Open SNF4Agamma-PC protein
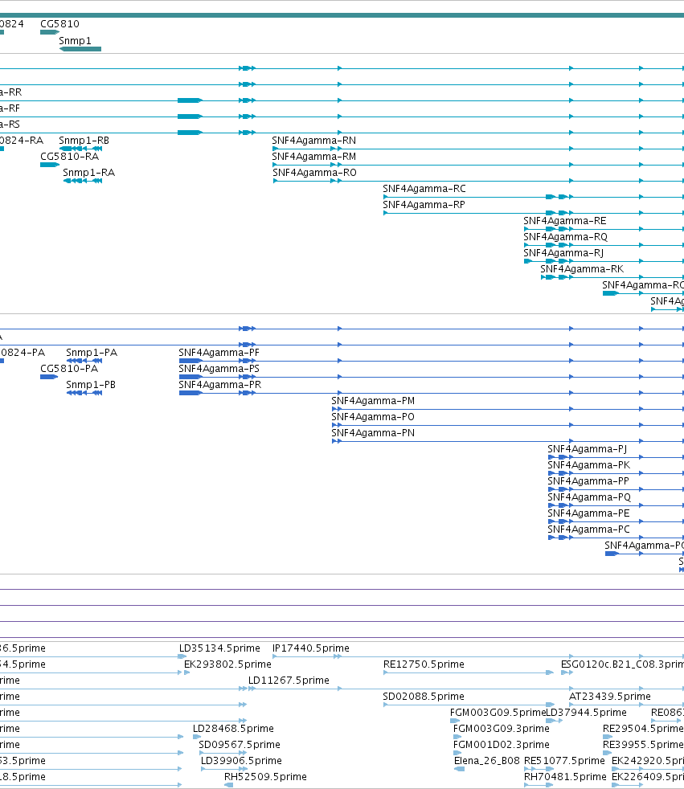 [x=588, y=529]
